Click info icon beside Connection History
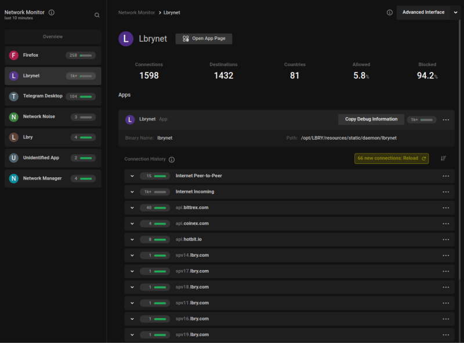The width and height of the screenshot is (464, 343). tap(172, 159)
